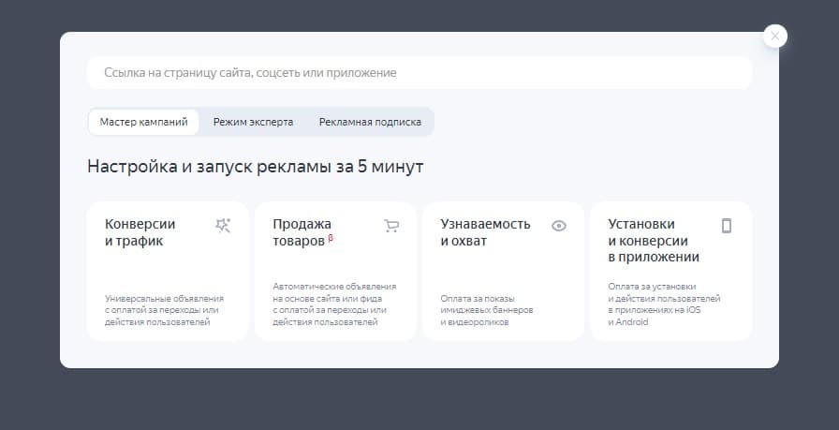Select the Конверсии и трафик heading

point(140,232)
